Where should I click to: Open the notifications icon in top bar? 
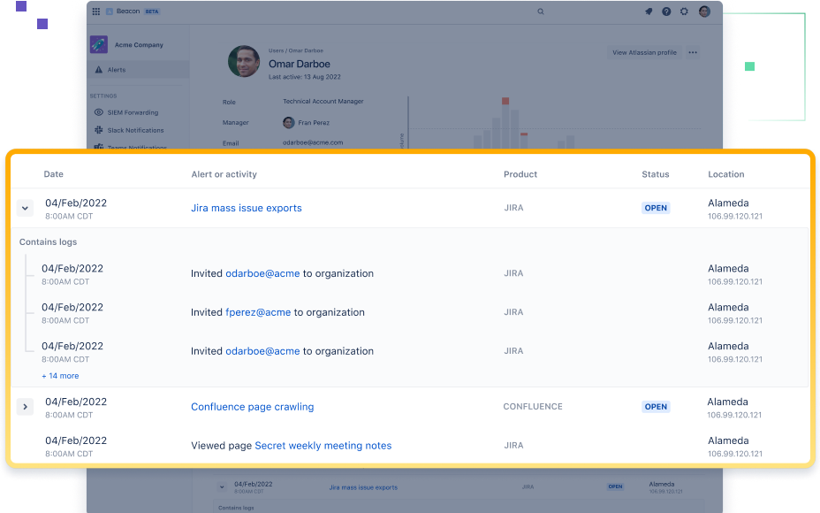[649, 11]
